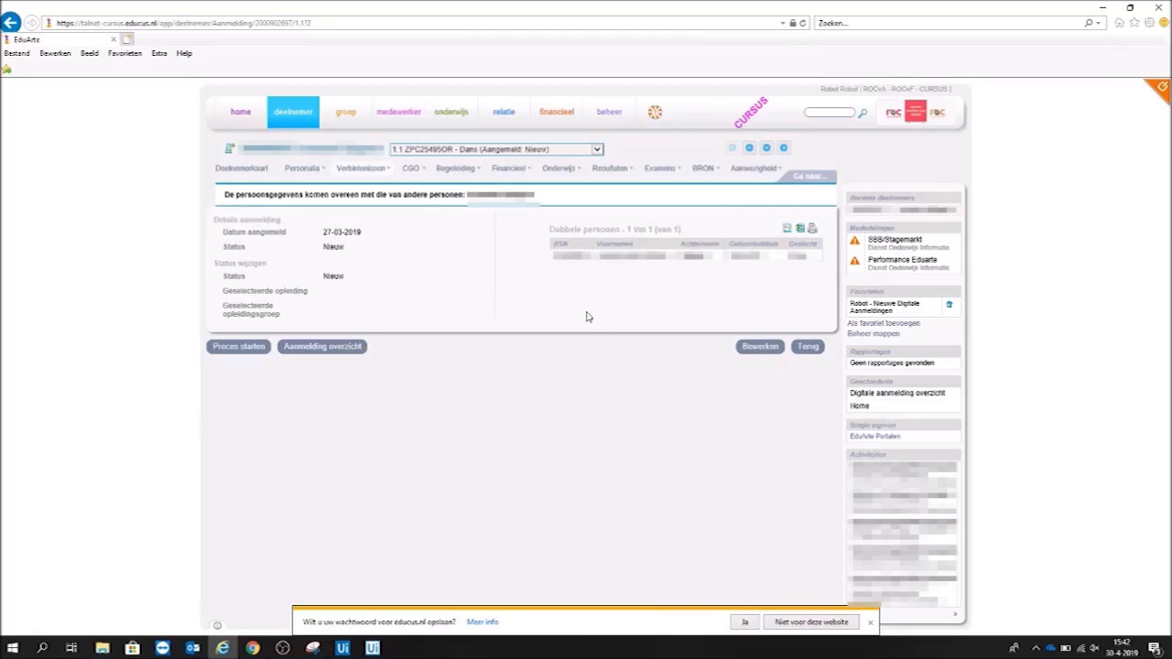
Task: Expand the Begeleiding menu
Action: [x=457, y=168]
